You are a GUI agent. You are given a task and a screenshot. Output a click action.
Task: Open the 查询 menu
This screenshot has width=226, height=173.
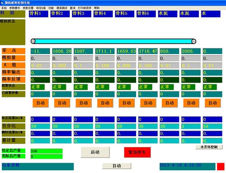pyautogui.click(x=72, y=8)
